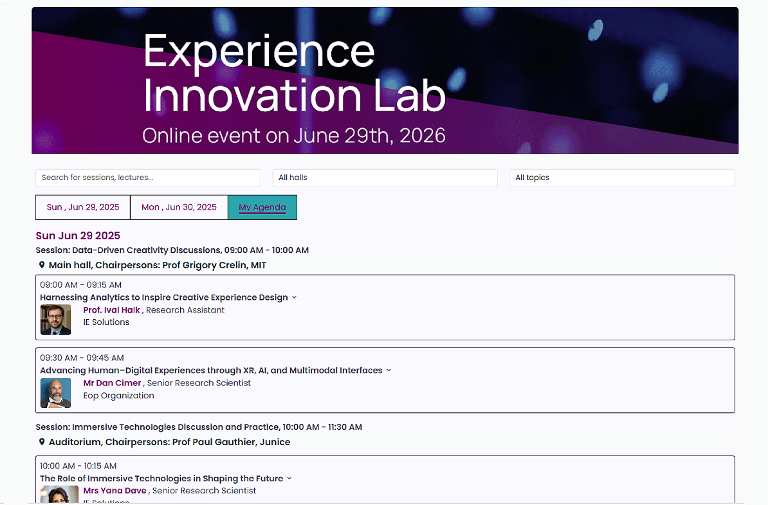Open Mr Dan Cimer speaker link

[112, 383]
